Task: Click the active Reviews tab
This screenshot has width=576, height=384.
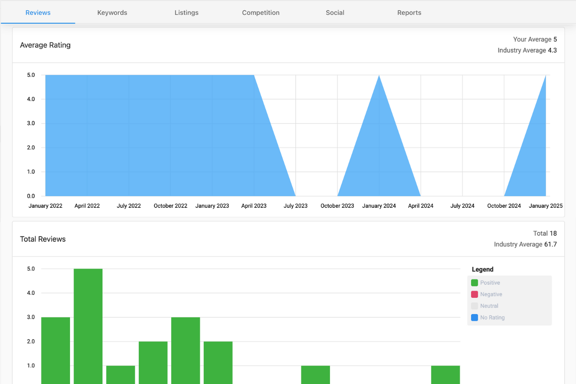Action: (x=38, y=13)
